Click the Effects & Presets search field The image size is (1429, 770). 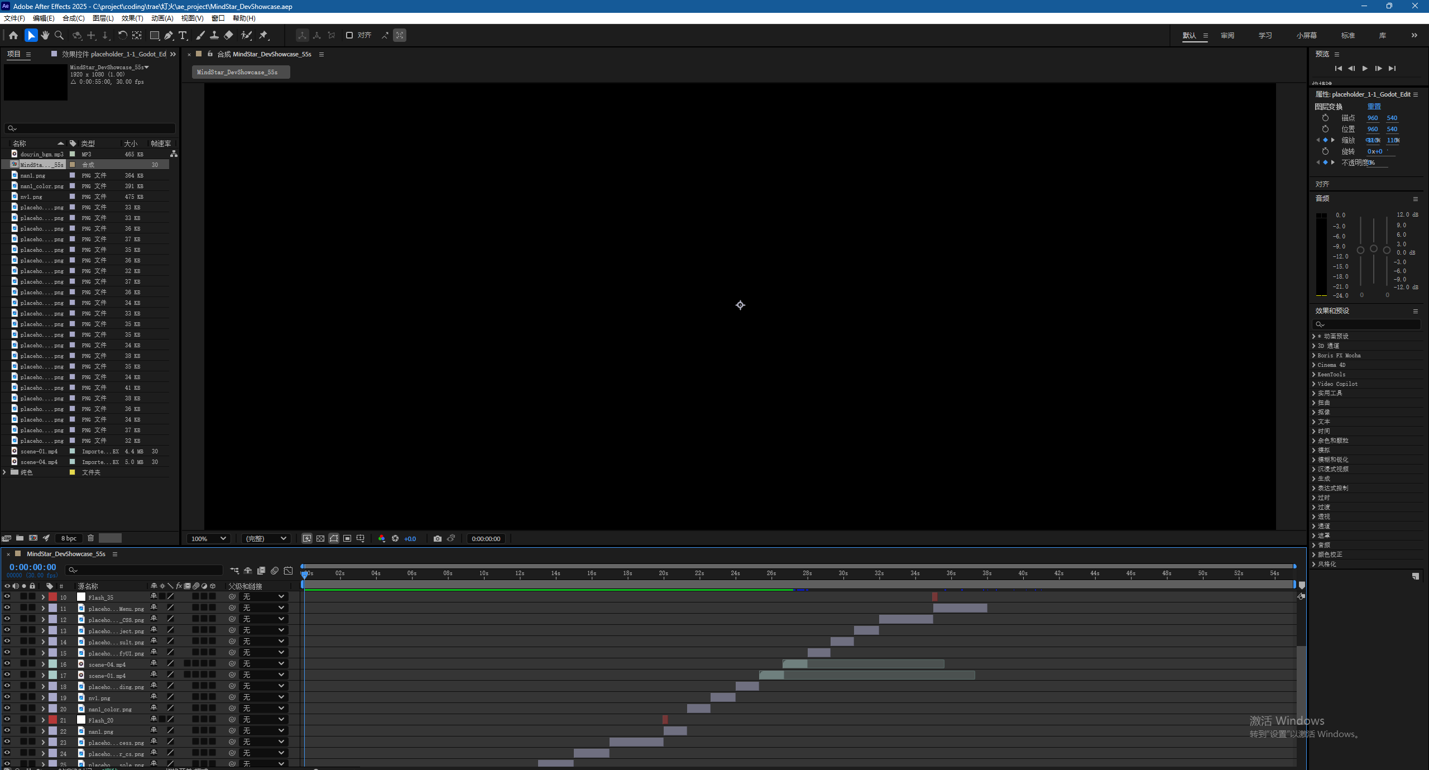(x=1366, y=324)
